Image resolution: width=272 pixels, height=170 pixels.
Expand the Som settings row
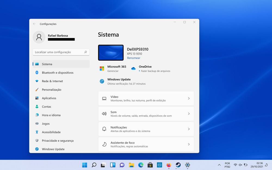click(x=146, y=114)
